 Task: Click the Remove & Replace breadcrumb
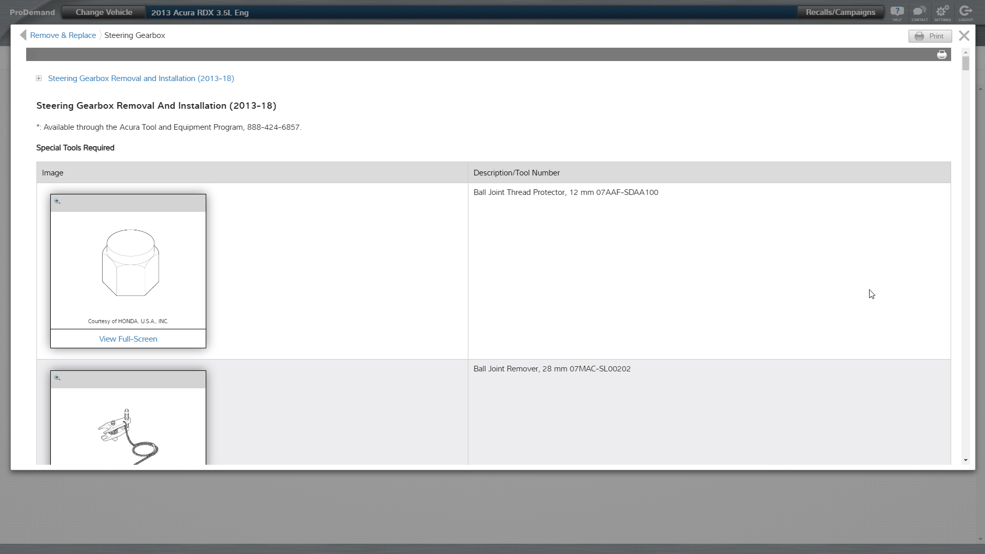click(x=63, y=35)
